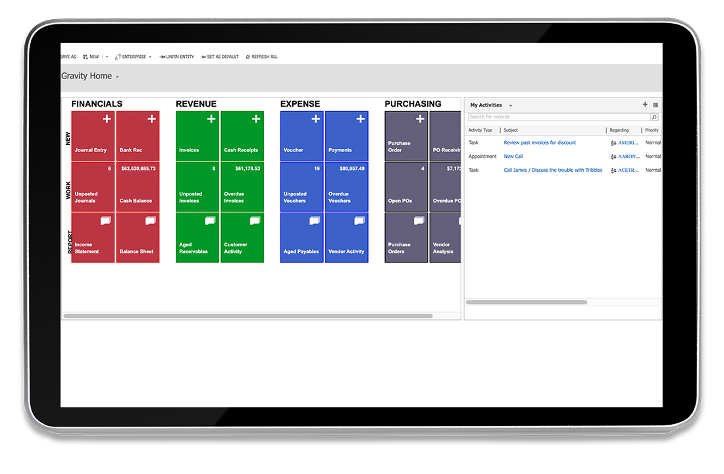Image resolution: width=724 pixels, height=474 pixels.
Task: Open the Overdue PO tile
Action: click(445, 187)
